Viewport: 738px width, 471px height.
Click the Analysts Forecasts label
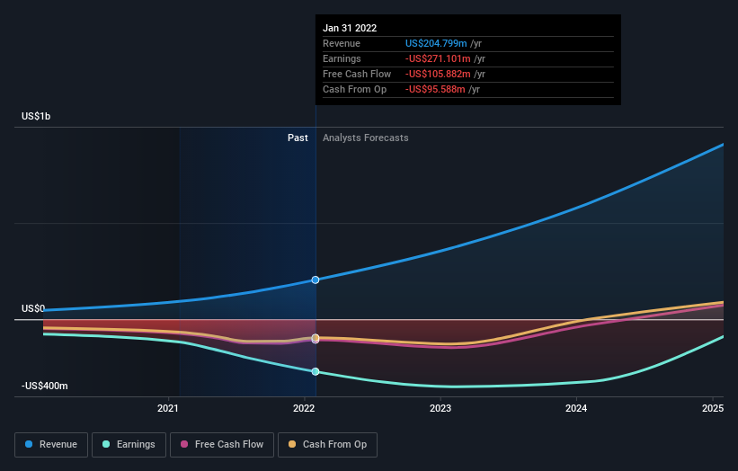point(366,138)
